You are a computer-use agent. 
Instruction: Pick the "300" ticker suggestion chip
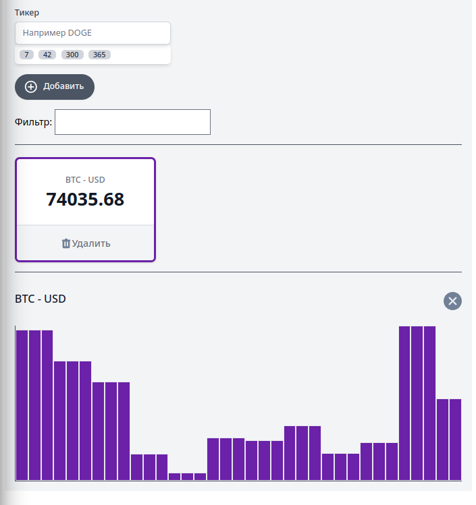click(x=72, y=55)
